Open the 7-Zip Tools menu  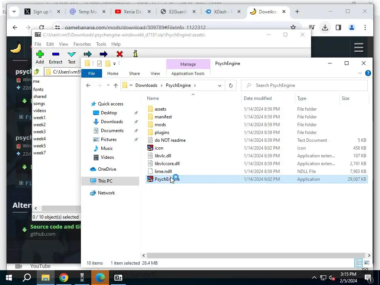pos(101,44)
